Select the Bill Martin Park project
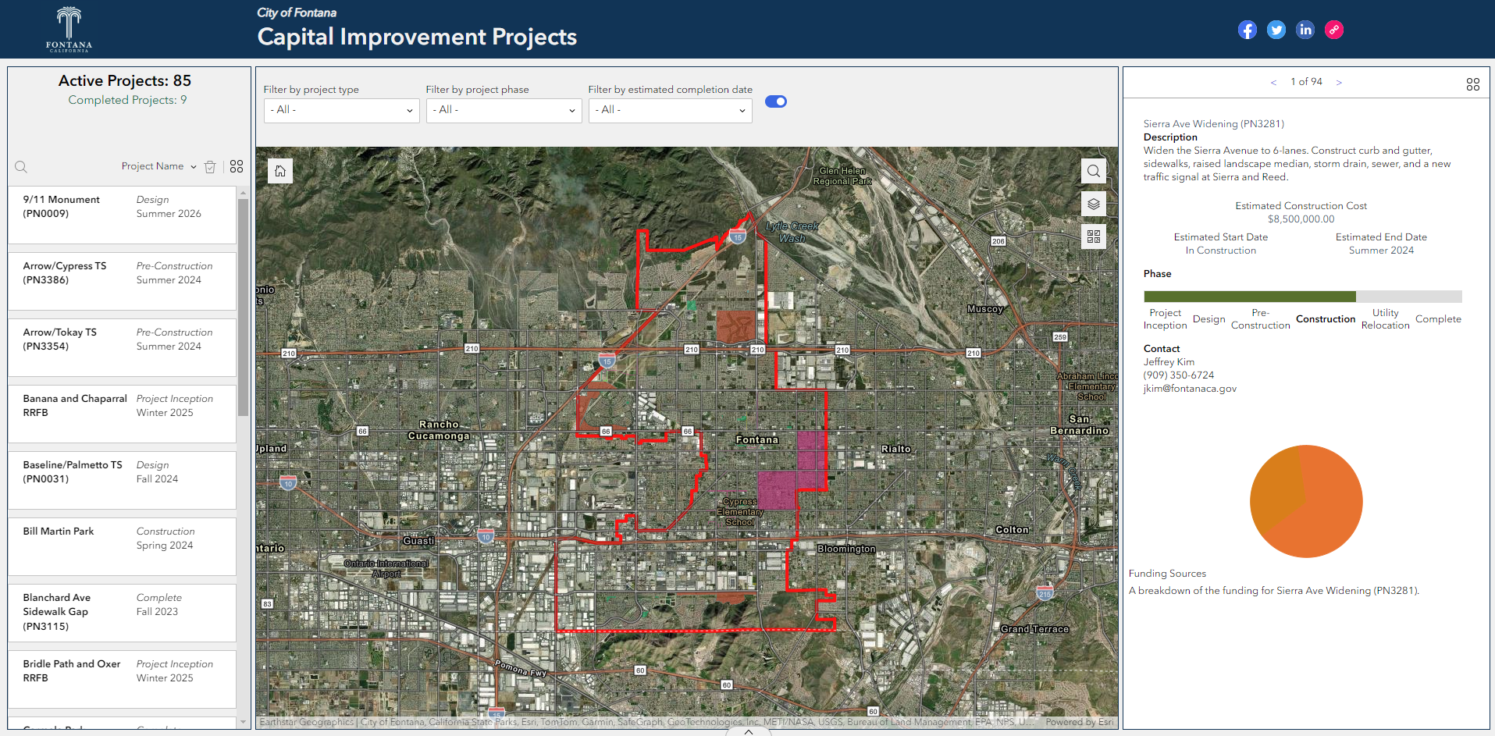Image resolution: width=1495 pixels, height=736 pixels. point(122,546)
